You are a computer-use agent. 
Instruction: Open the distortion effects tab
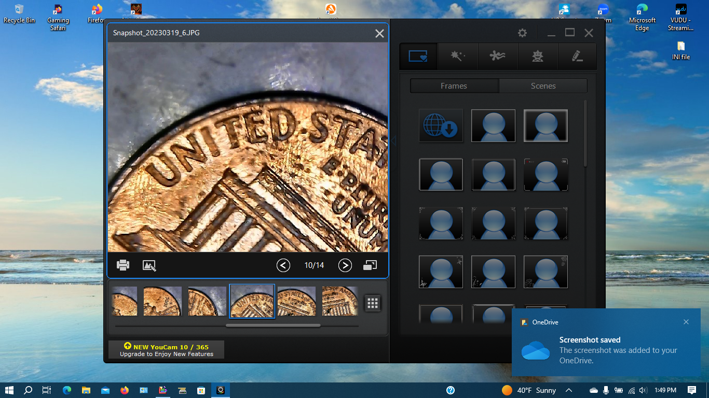[x=497, y=56]
